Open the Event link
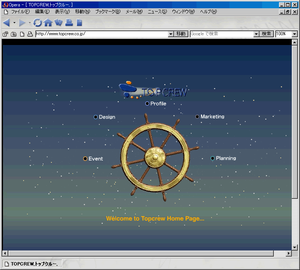Screen dimensions: 300x270 tap(96, 159)
